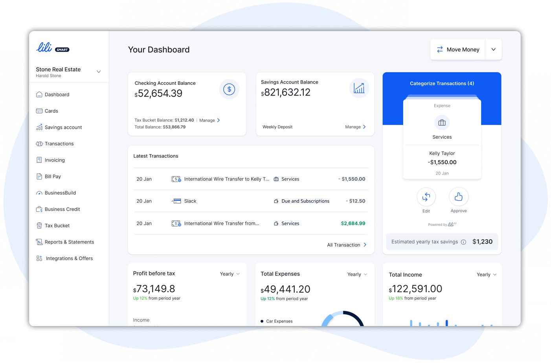Screen dimensions: 551x363
Task: Click the Slack transaction name
Action: point(190,201)
